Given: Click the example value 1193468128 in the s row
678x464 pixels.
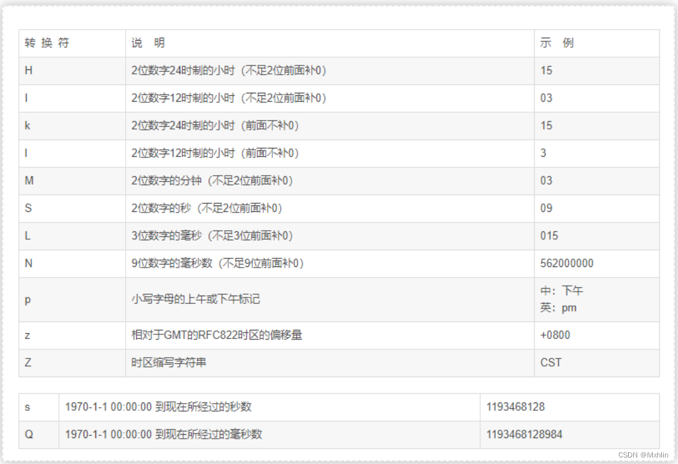Looking at the screenshot, I should pyautogui.click(x=515, y=407).
